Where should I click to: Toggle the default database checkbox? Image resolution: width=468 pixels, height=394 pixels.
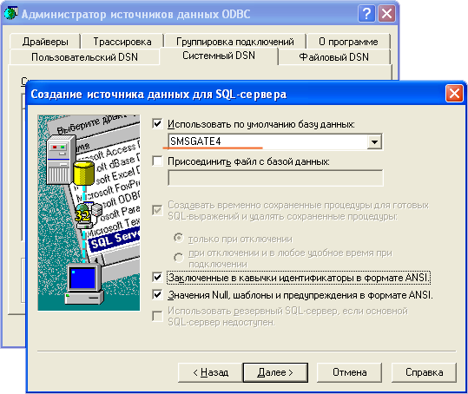click(x=157, y=123)
